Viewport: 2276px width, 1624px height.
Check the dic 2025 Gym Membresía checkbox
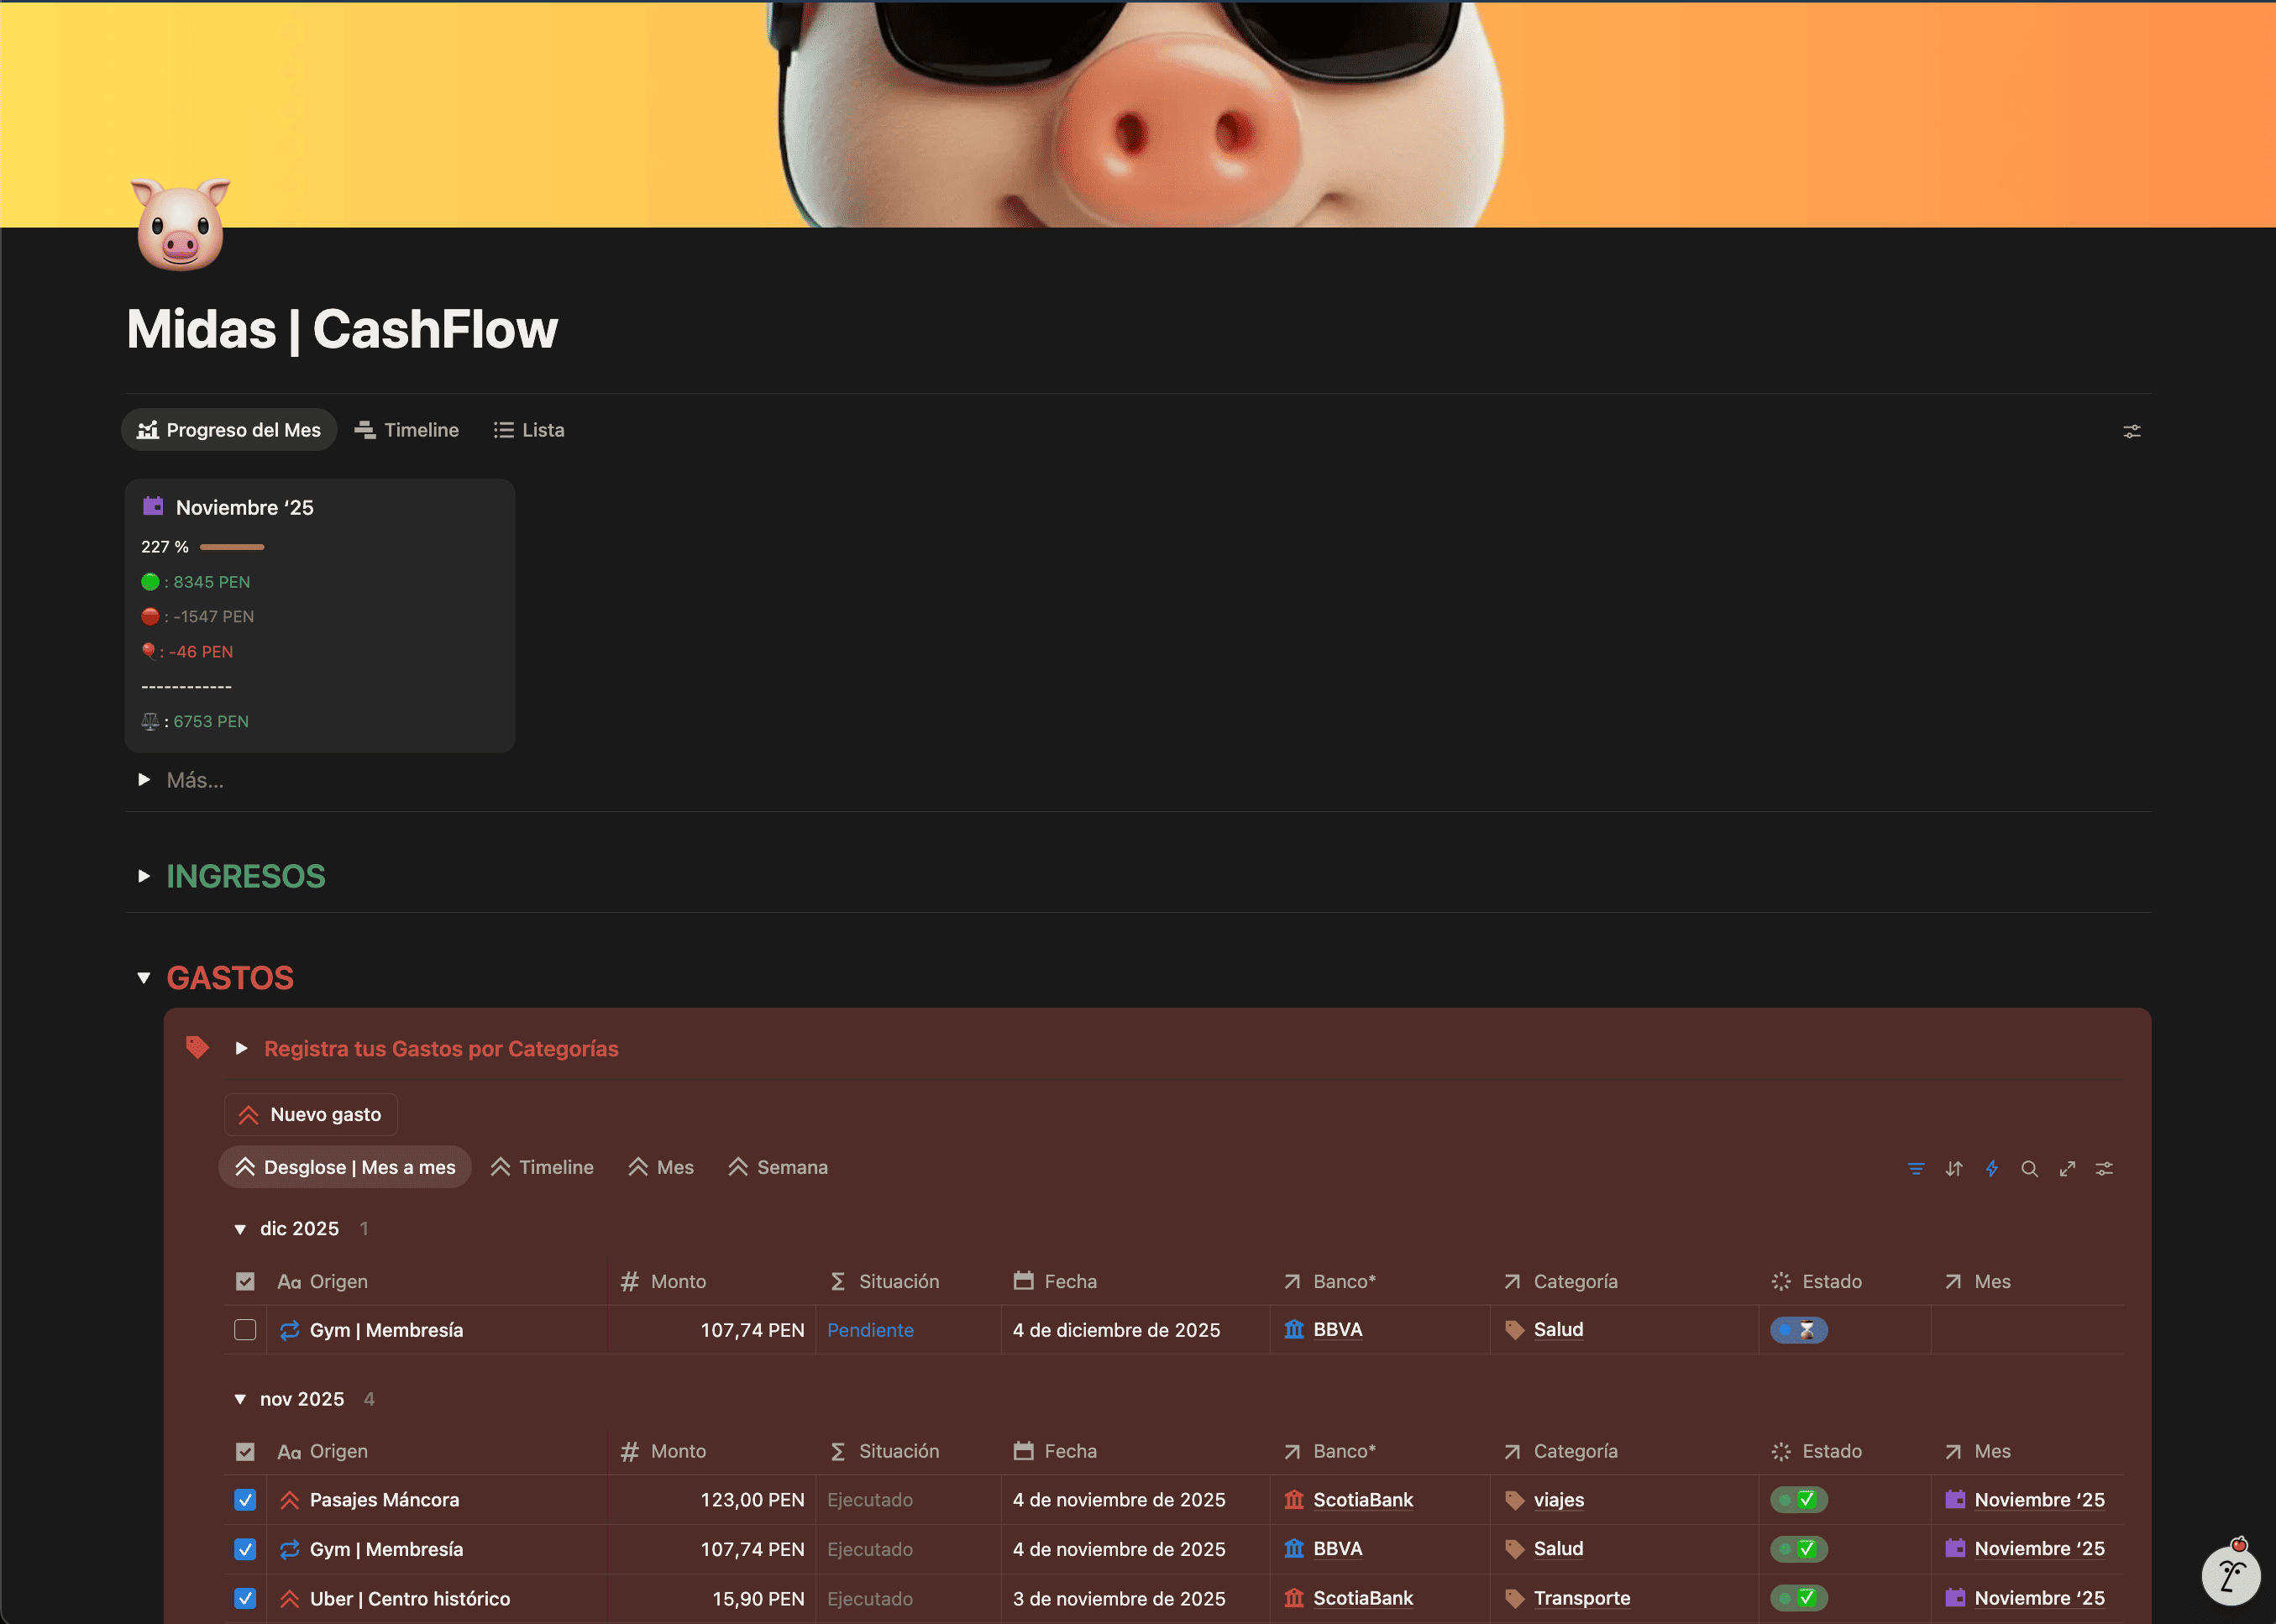coord(245,1330)
